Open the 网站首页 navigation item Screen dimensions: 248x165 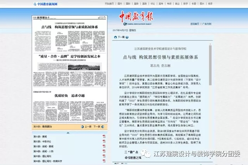[x=110, y=3]
